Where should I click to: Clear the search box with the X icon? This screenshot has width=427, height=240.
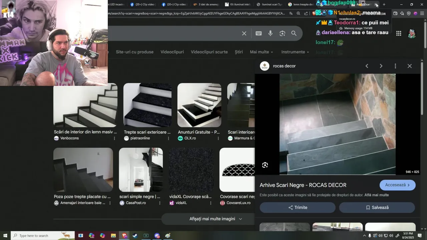coord(244,33)
